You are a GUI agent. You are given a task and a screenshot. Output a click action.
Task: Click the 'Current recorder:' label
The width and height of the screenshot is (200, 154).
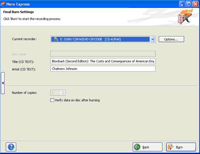point(24,39)
